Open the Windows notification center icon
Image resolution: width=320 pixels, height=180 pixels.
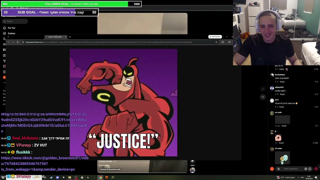316,177
